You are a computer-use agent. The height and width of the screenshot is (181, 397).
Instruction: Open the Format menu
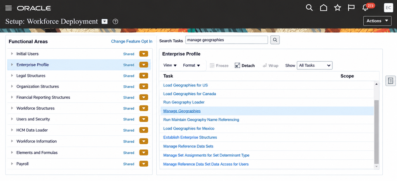click(x=192, y=65)
